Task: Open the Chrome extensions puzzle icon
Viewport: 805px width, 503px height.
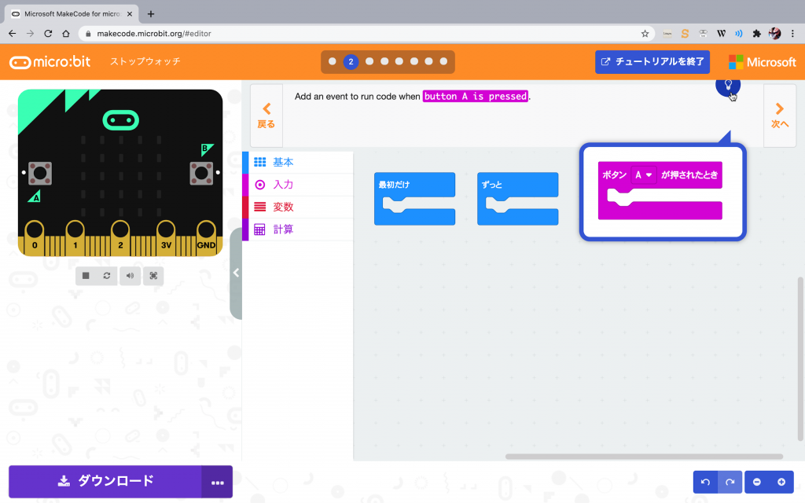Action: pyautogui.click(x=756, y=34)
